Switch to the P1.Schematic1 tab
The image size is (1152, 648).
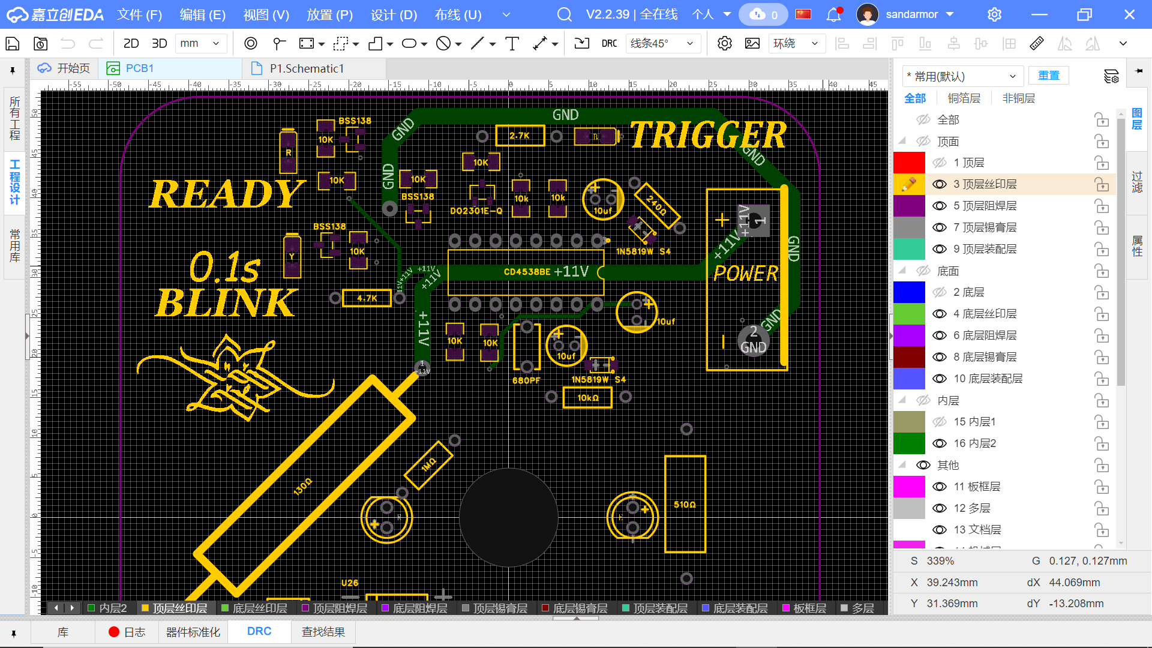coord(306,68)
